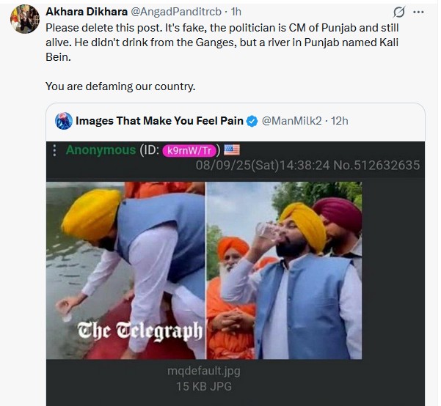Click the @ManMilk2 handle

[x=291, y=121]
